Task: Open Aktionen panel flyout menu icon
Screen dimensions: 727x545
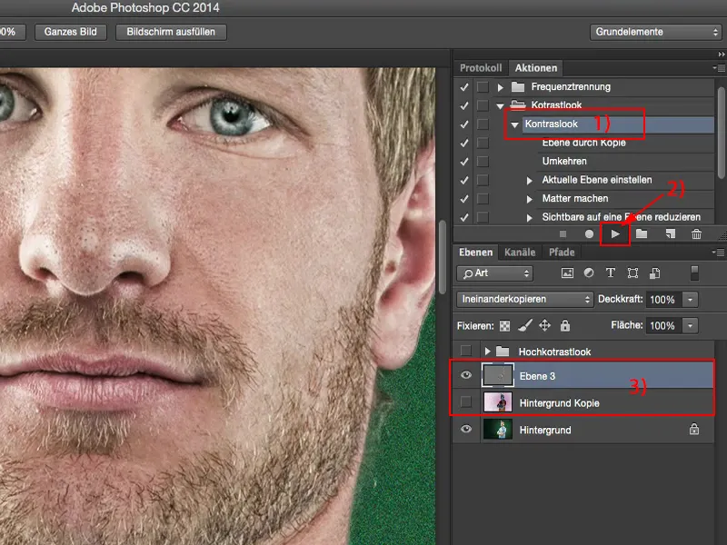Action: tap(719, 67)
